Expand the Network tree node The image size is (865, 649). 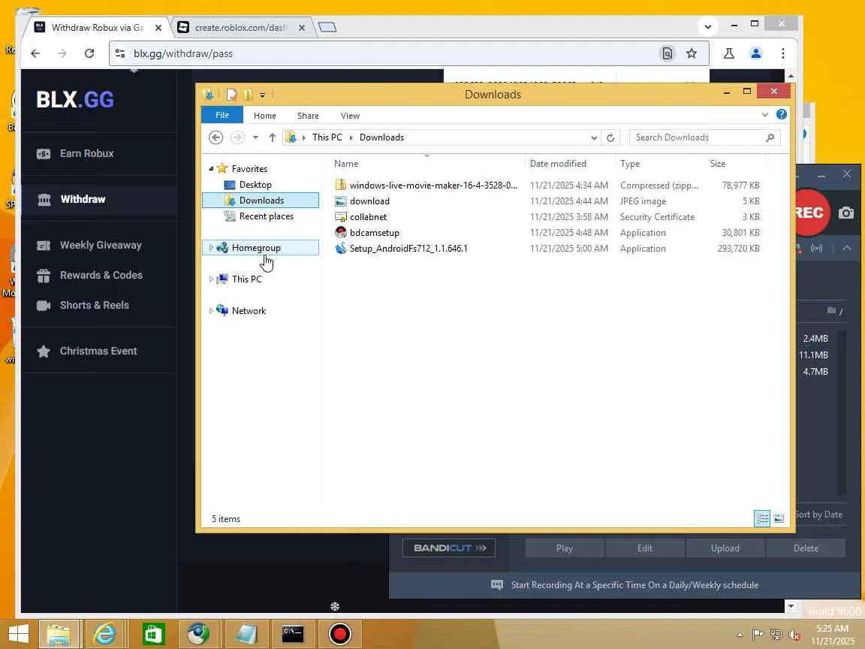[x=211, y=311]
